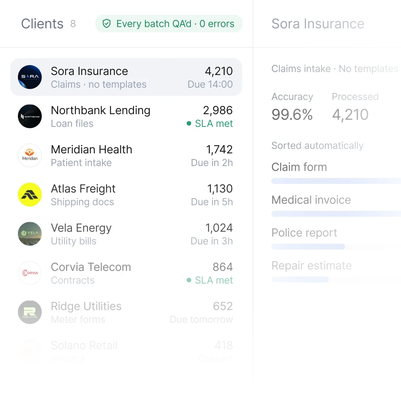This screenshot has width=401, height=397.
Task: Click the 1,742 count for Meridian Health
Action: (x=219, y=150)
